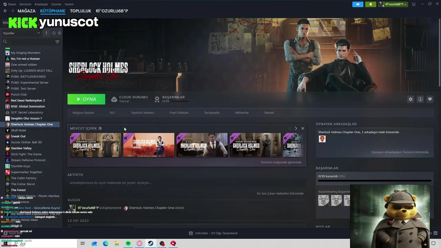The height and width of the screenshot is (248, 441).
Task: Switch to the KÜTÜPHANE tab
Action: click(53, 11)
